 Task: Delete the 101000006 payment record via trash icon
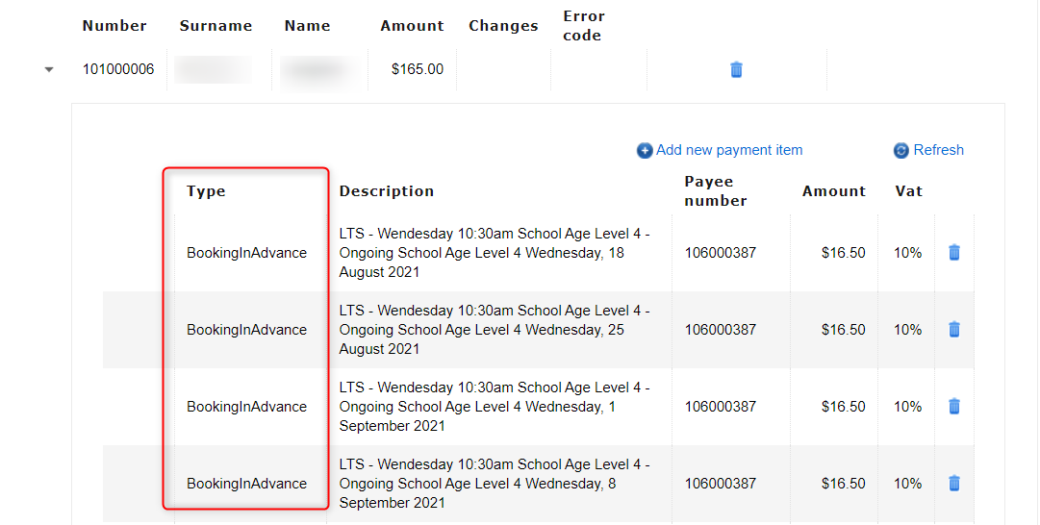(736, 69)
